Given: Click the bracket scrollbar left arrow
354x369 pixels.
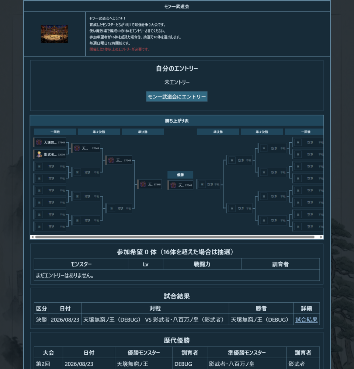Looking at the screenshot, I should [x=32, y=237].
